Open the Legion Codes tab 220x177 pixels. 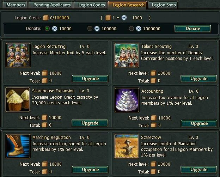[91, 5]
